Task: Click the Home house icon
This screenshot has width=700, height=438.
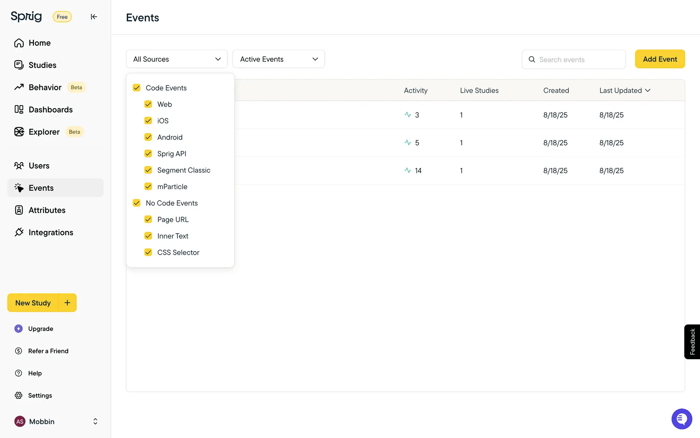Action: 19,43
